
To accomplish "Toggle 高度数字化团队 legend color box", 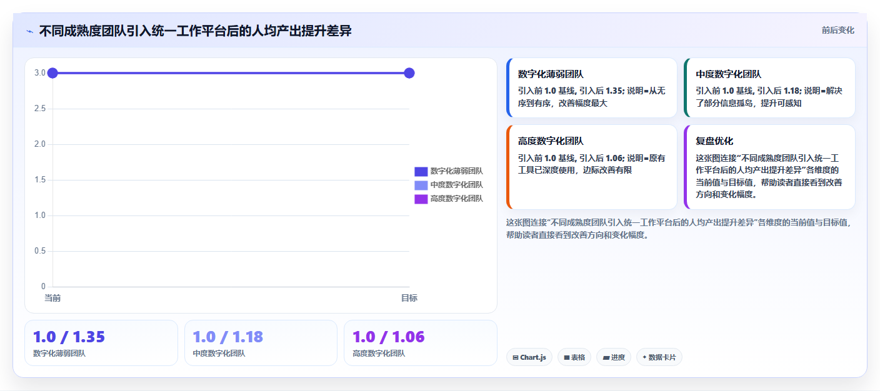I will click(421, 199).
